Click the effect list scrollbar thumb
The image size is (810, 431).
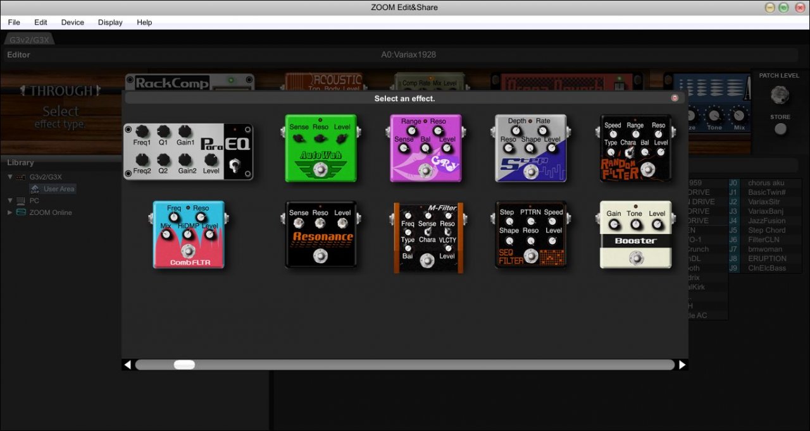tap(185, 365)
